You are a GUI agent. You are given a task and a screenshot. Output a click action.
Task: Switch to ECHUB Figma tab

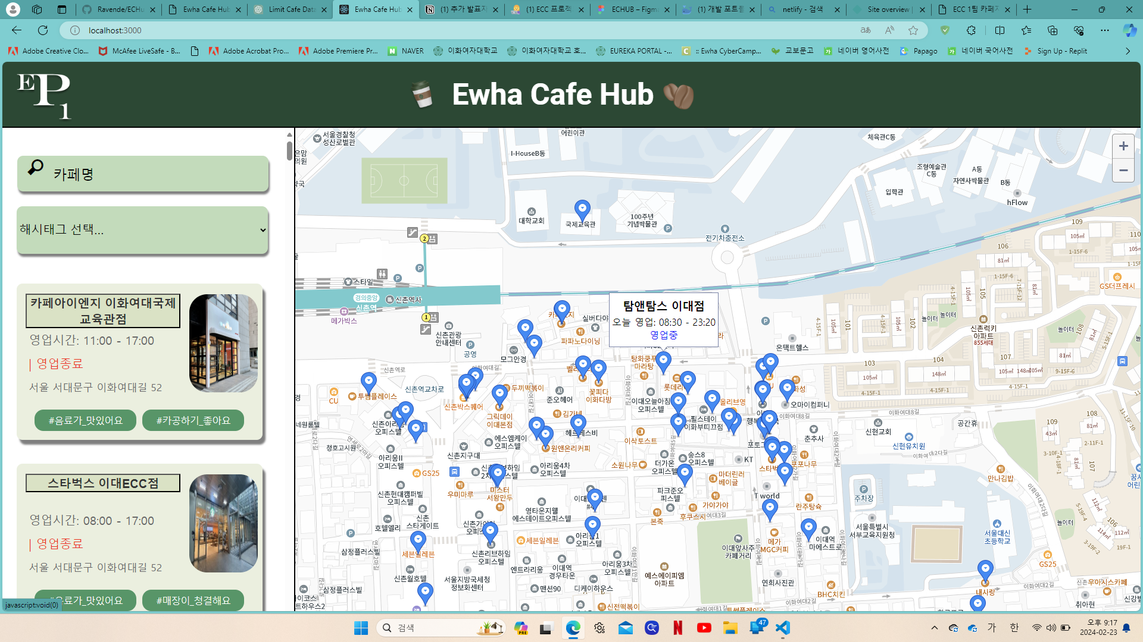(633, 10)
